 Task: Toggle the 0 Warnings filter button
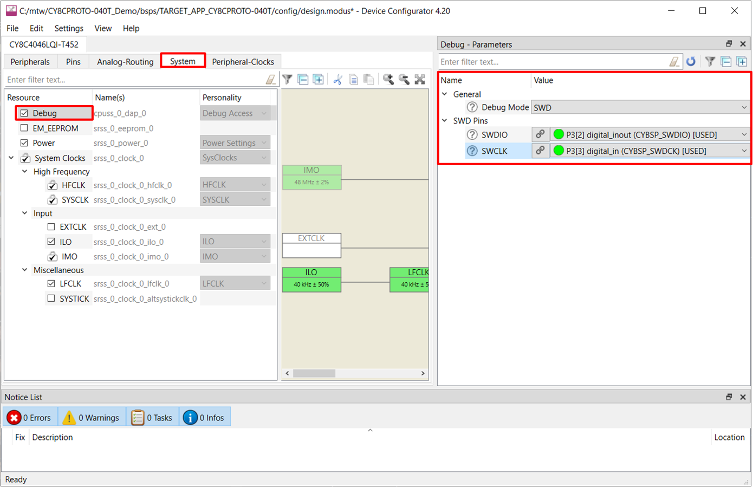(x=91, y=417)
